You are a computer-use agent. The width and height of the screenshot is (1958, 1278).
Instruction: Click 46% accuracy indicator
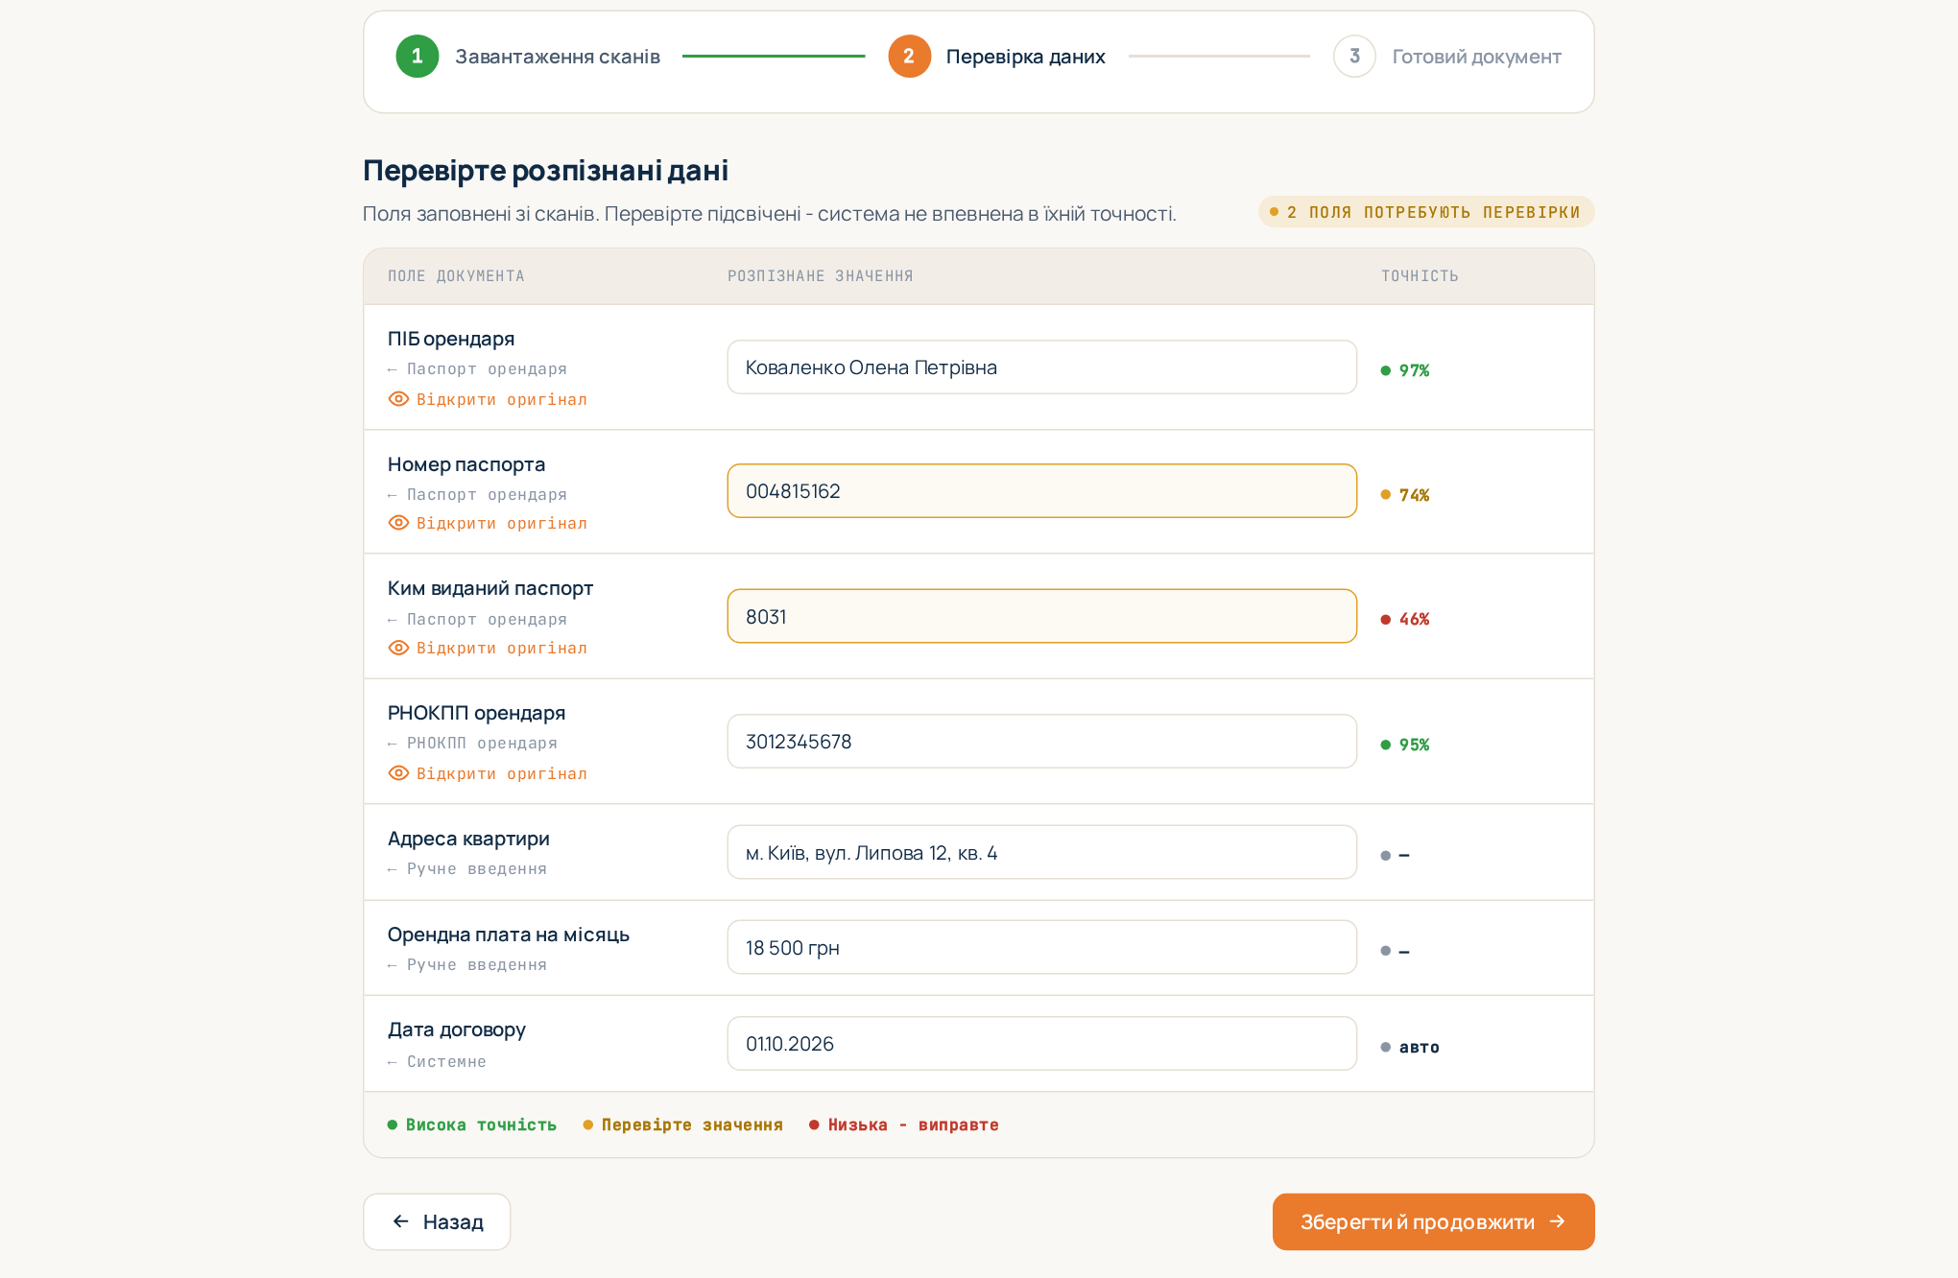click(x=1405, y=619)
